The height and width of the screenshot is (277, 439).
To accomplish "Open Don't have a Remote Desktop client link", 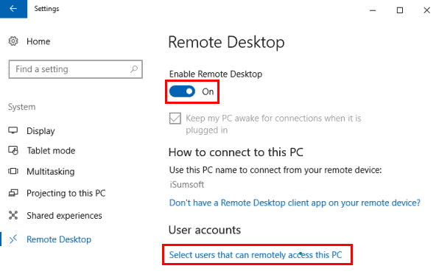I will (x=295, y=203).
